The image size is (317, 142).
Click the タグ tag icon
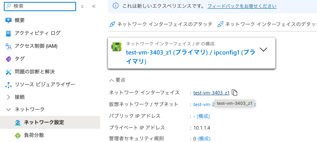[x=8, y=59]
